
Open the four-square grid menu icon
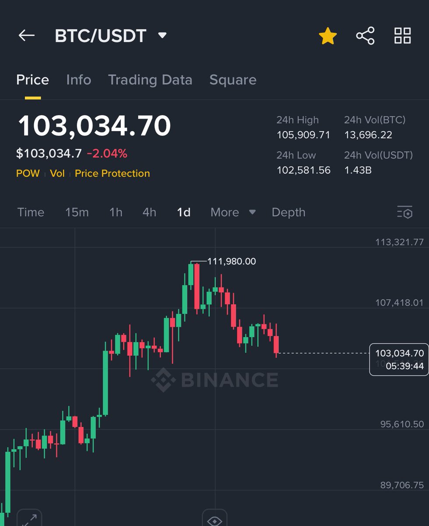point(402,36)
